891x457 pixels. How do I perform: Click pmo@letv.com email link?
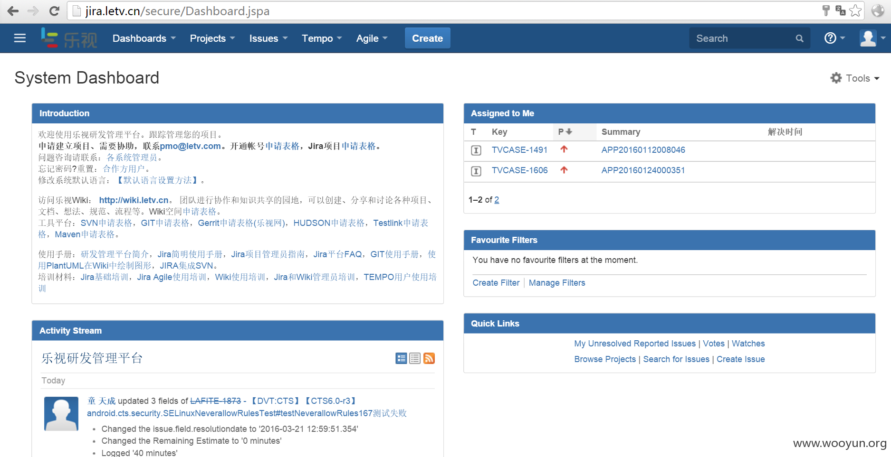[191, 146]
